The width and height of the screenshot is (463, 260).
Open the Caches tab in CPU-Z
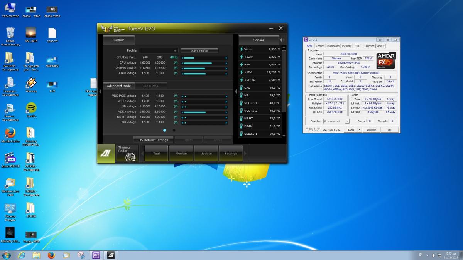click(320, 46)
